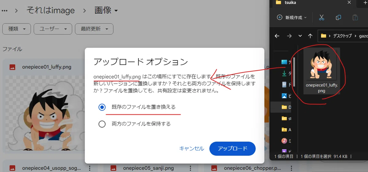Go forward with Explorer's right arrow
This screenshot has height=172, width=368.
(x=289, y=36)
